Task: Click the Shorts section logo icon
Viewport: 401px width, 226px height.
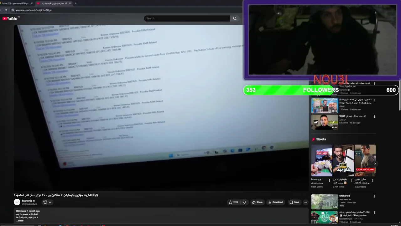Action: 313,139
